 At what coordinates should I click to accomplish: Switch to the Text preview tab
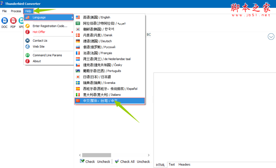tap(171, 165)
